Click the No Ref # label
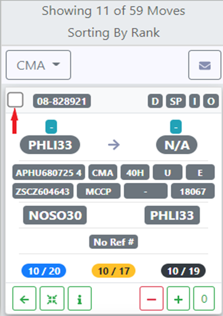The width and height of the screenshot is (223, 316). [114, 241]
